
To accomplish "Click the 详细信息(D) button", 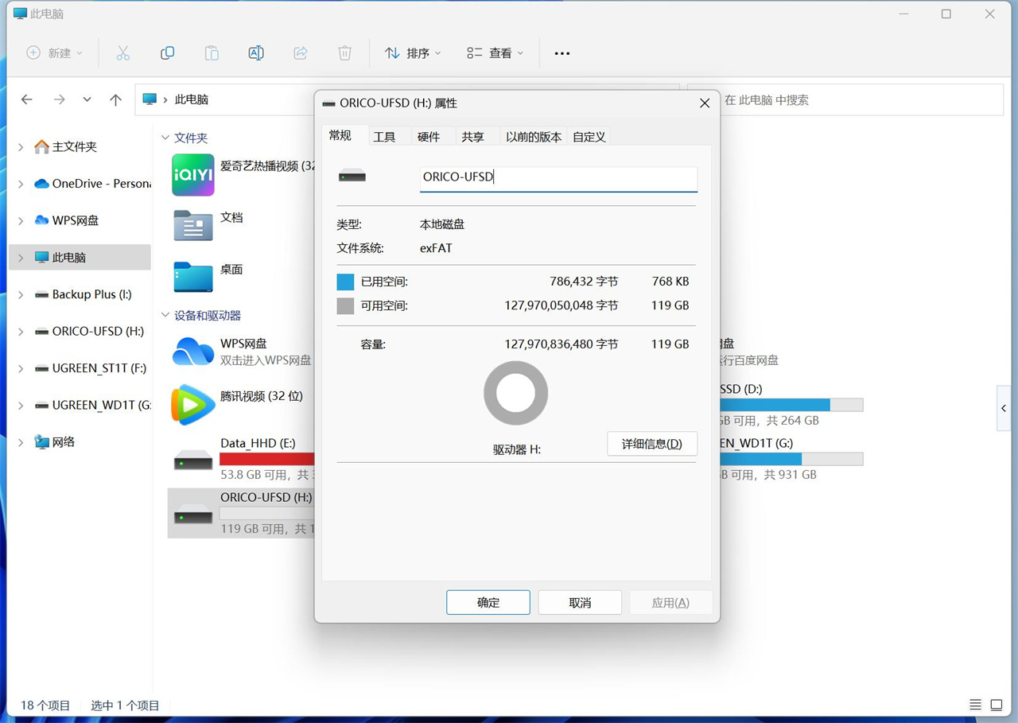I will click(x=652, y=444).
